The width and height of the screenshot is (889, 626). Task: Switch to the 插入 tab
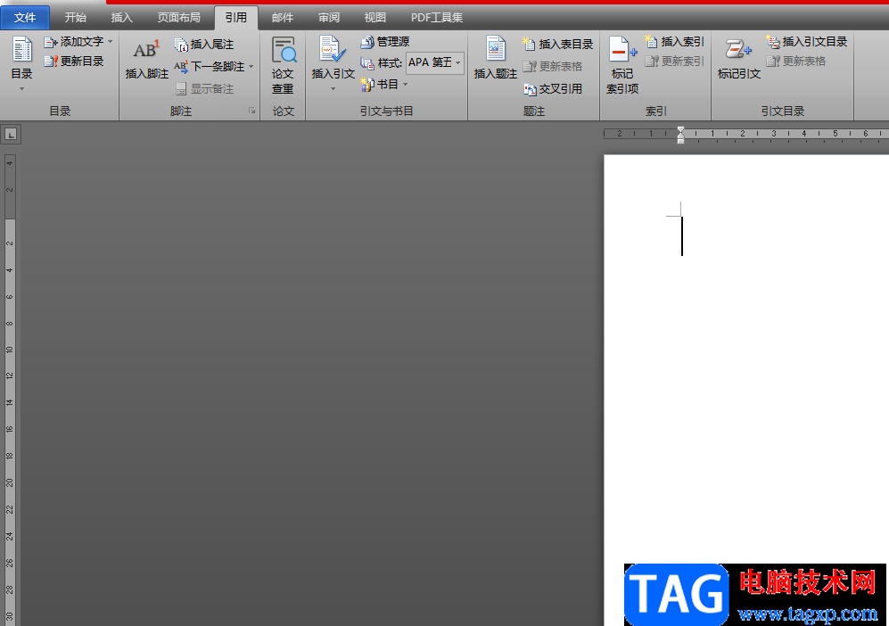click(x=121, y=18)
